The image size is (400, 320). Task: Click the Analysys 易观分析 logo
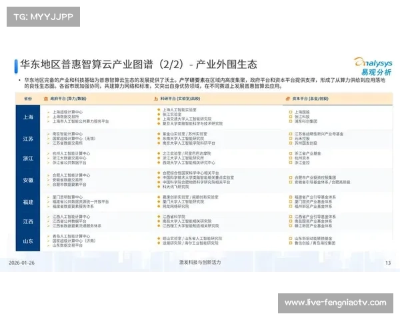coord(373,67)
